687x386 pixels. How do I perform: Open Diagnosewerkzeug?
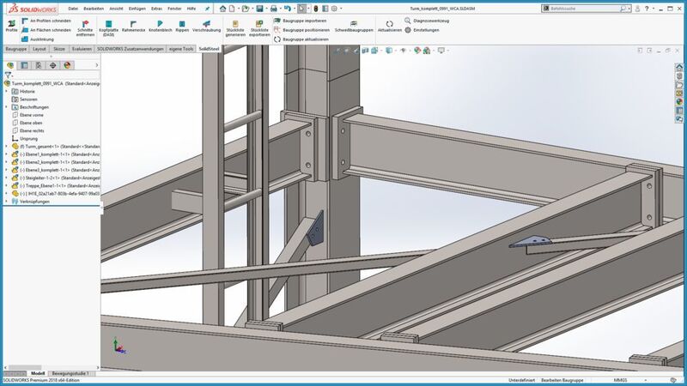426,21
